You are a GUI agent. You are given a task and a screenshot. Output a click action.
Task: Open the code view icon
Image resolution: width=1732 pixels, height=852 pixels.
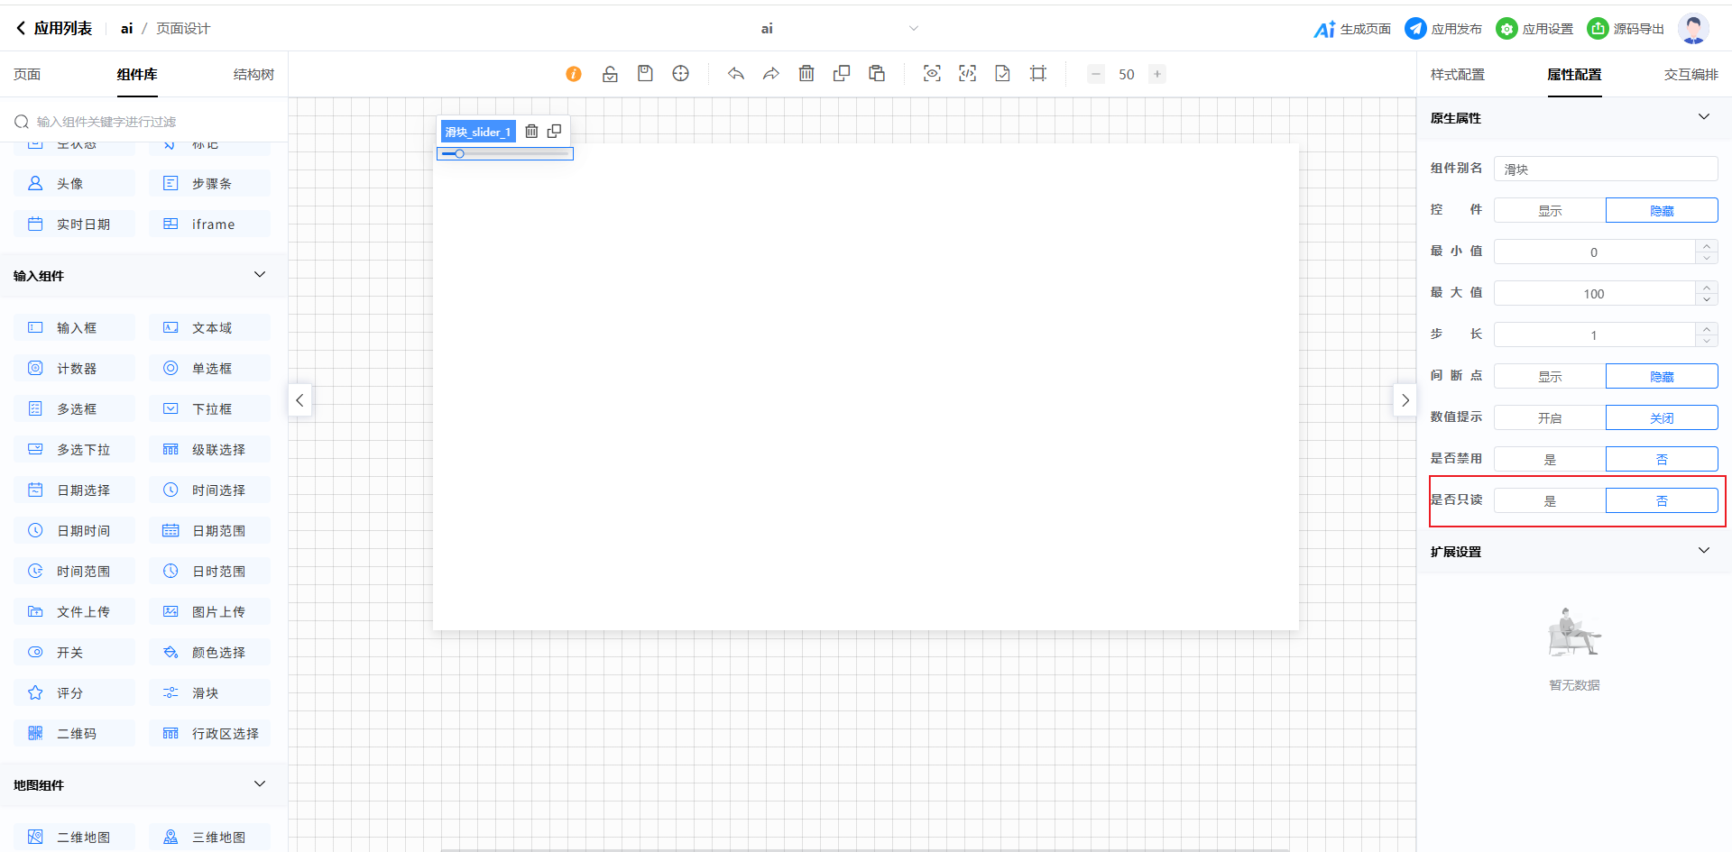coord(967,74)
